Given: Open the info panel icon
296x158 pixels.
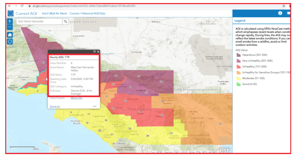Looking at the screenshot, I should coord(280,13).
